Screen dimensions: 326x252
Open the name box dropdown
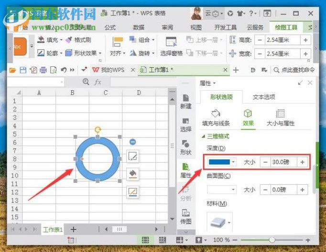[62, 82]
